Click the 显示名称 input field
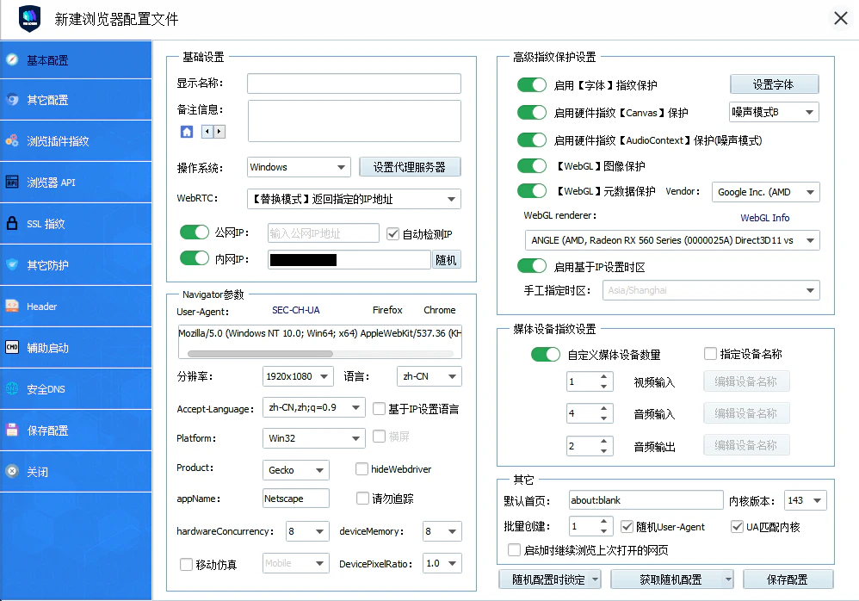The image size is (859, 601). 353,83
